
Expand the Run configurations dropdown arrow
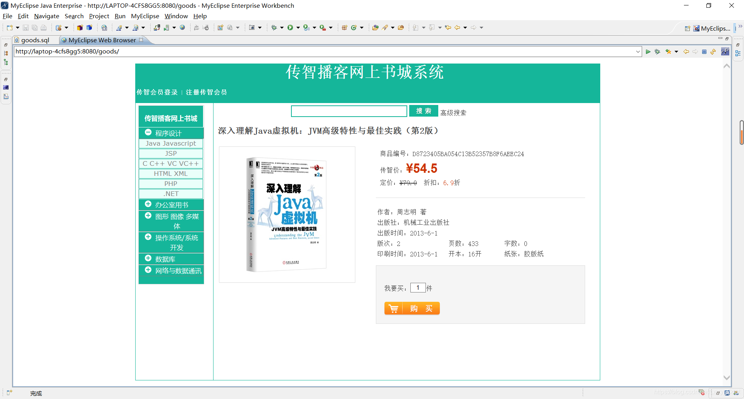click(298, 27)
